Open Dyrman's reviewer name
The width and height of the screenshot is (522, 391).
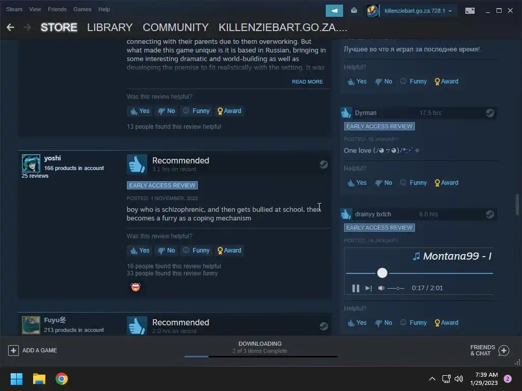pos(366,113)
